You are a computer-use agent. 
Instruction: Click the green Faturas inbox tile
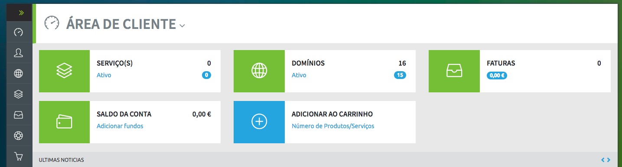click(x=454, y=71)
